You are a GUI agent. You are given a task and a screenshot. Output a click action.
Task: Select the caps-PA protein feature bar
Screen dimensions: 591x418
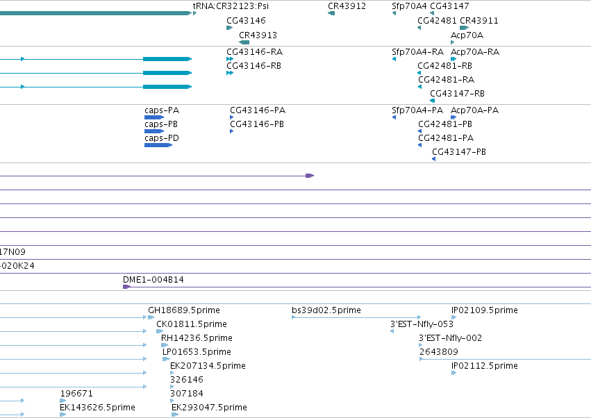click(154, 117)
